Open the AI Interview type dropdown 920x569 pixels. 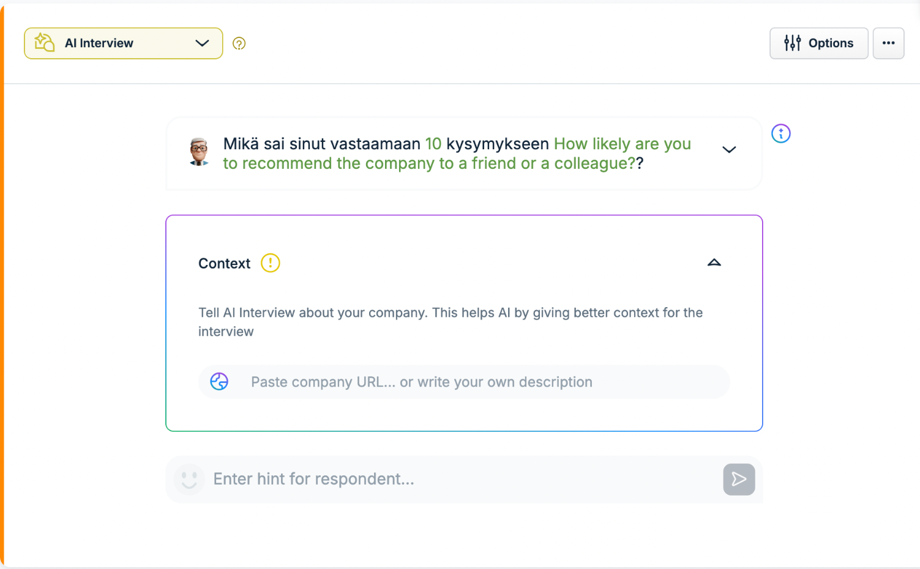(x=123, y=43)
